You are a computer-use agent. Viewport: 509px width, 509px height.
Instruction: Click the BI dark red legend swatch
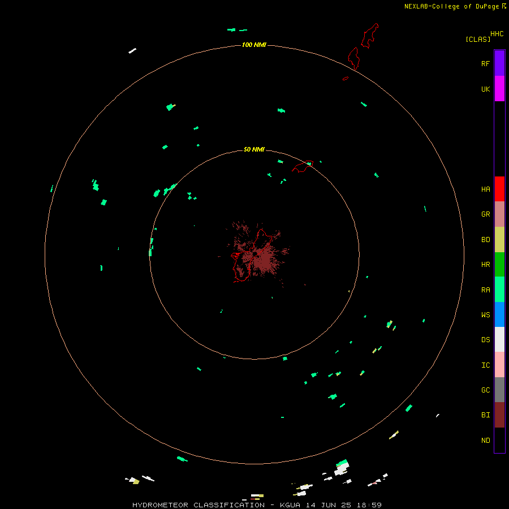[499, 415]
